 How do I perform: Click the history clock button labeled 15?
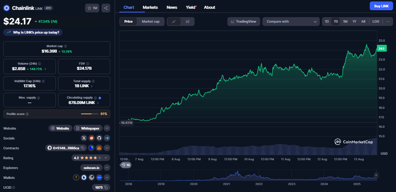[x=126, y=165]
